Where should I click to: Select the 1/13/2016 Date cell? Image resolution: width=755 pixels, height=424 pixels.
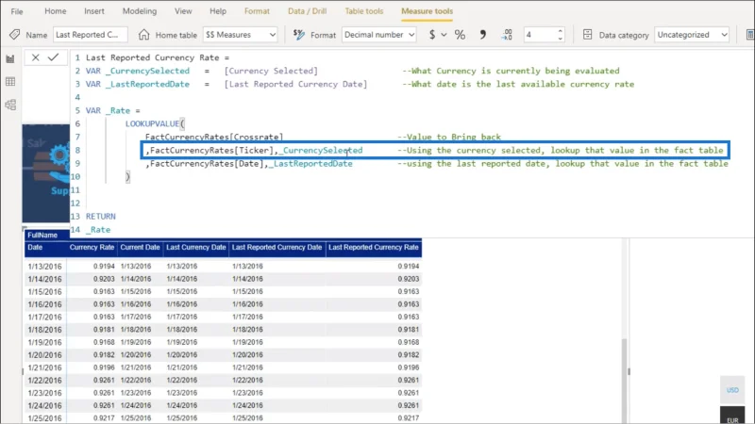click(44, 267)
